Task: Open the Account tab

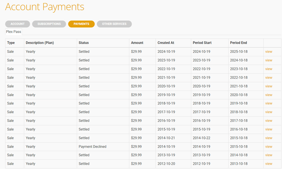Action: pos(18,24)
